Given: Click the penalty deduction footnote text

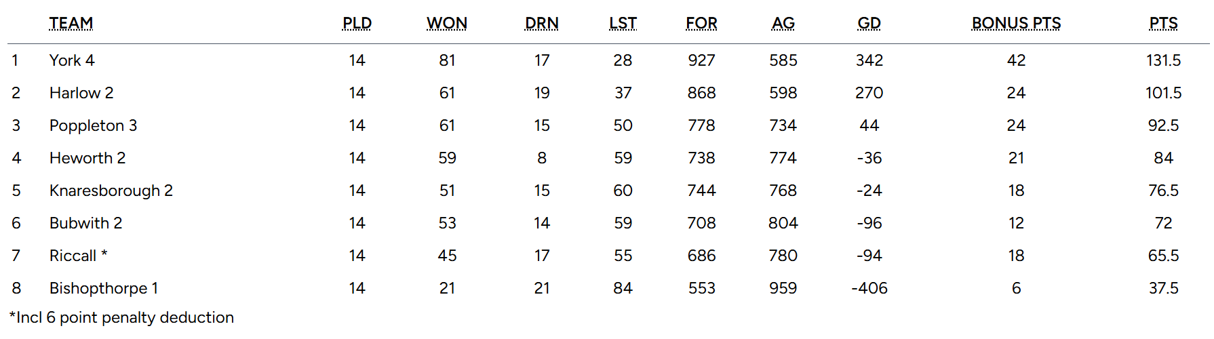Looking at the screenshot, I should coord(121,317).
